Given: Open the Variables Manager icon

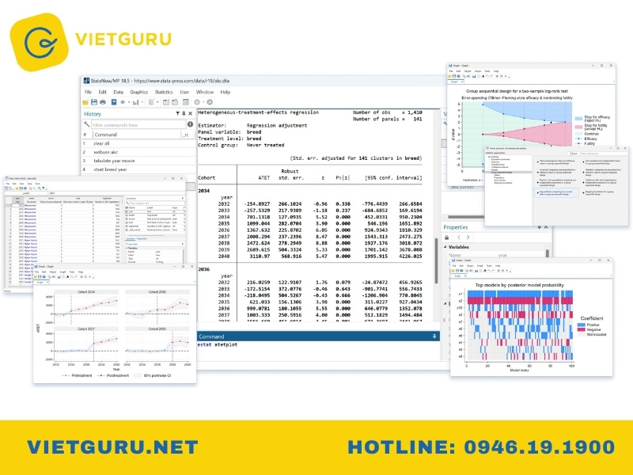Looking at the screenshot, I should 186,102.
